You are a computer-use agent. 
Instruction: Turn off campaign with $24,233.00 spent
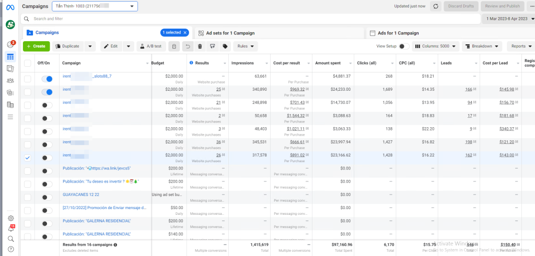pyautogui.click(x=47, y=92)
